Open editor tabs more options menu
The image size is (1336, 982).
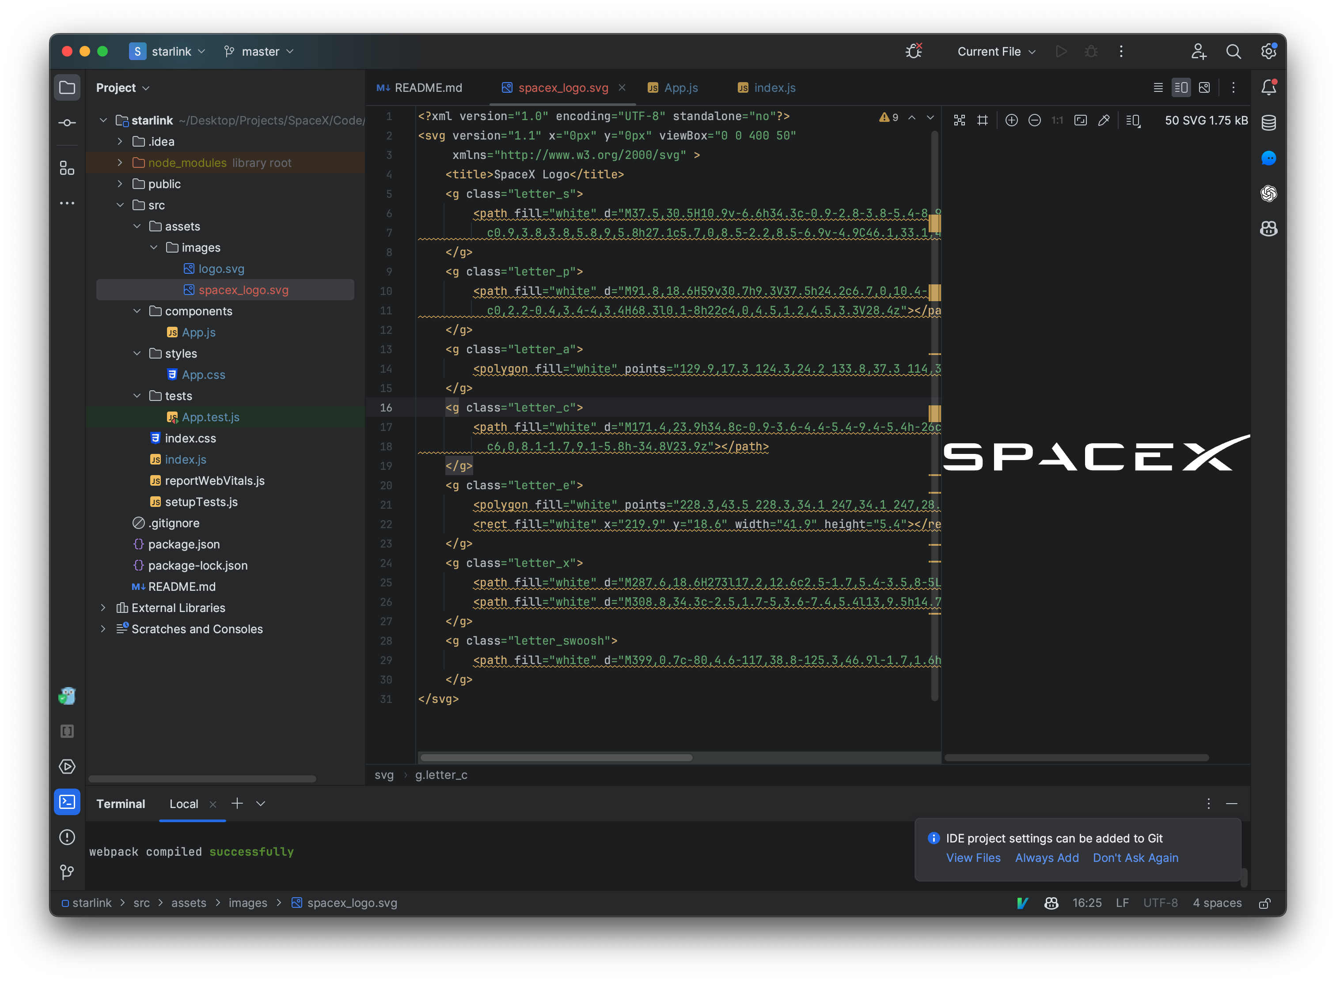click(x=1233, y=88)
